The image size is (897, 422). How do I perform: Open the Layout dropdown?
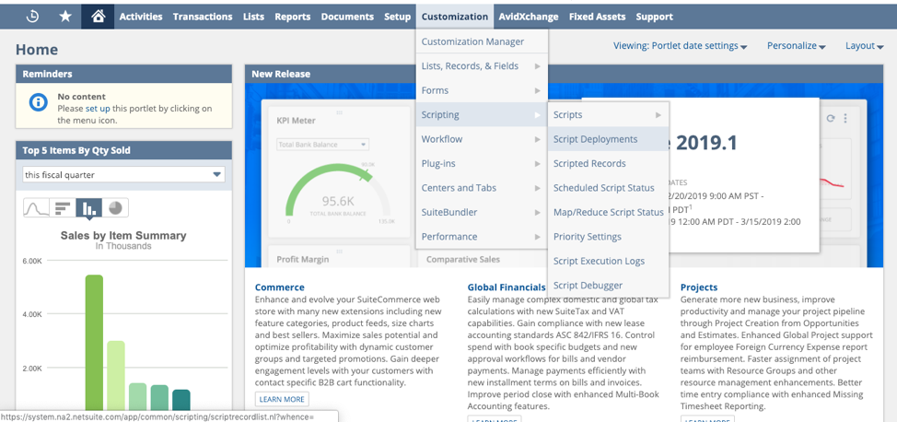(x=860, y=46)
